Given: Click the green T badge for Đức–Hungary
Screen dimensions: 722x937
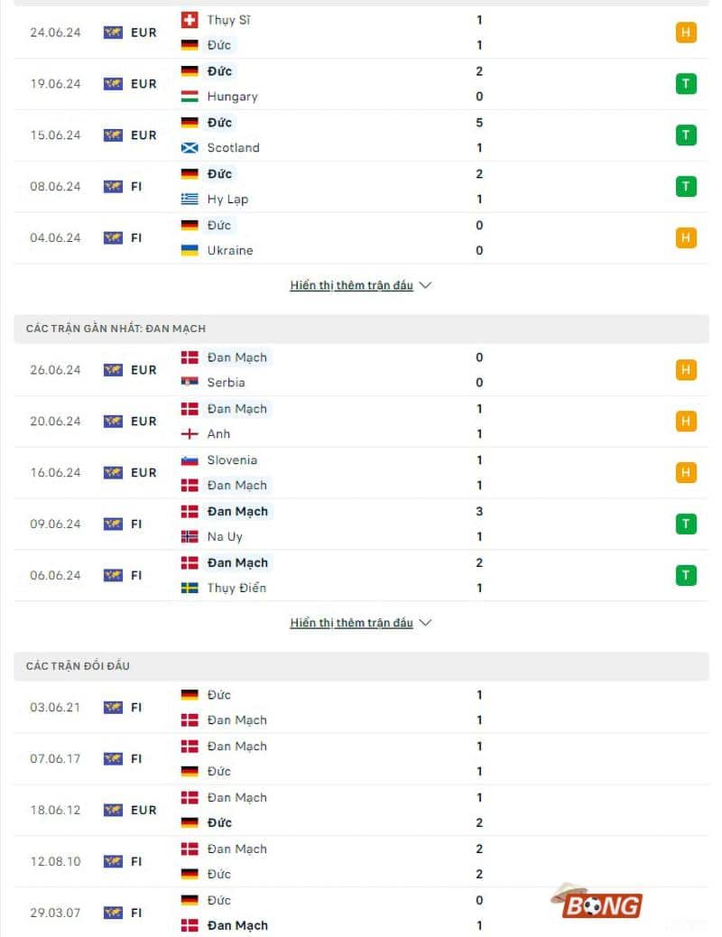Looking at the screenshot, I should 686,84.
